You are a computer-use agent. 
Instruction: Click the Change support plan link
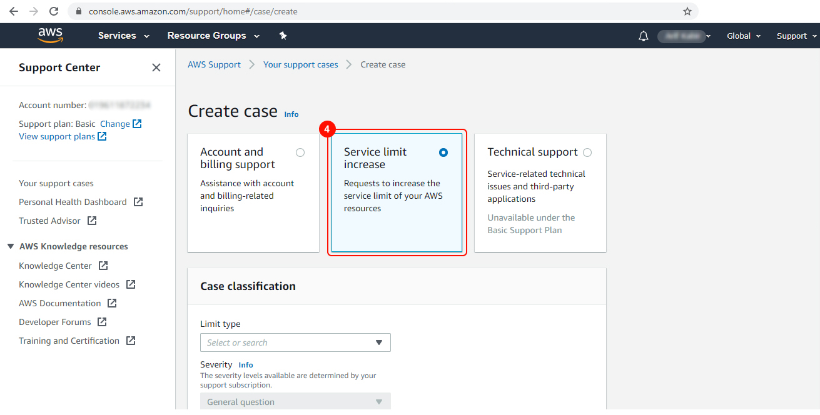(116, 124)
